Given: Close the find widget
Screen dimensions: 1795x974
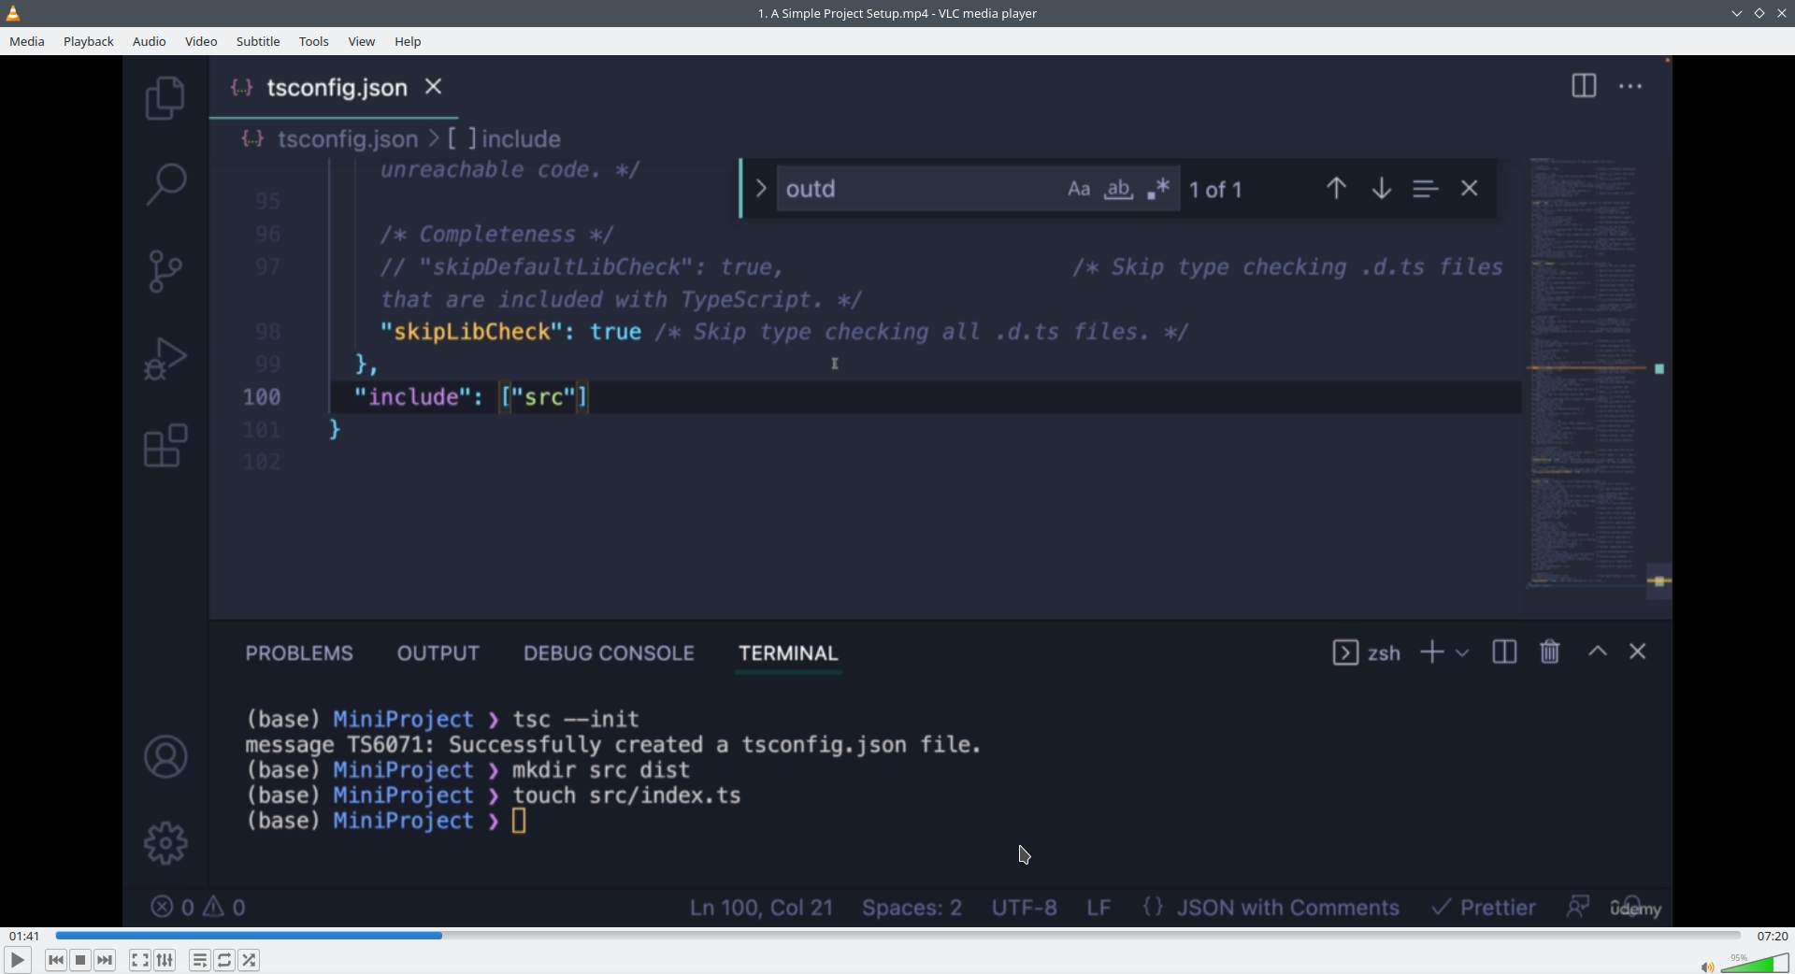Looking at the screenshot, I should (1470, 189).
